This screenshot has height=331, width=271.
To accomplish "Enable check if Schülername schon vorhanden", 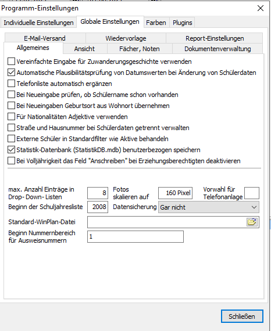I will pyautogui.click(x=12, y=95).
